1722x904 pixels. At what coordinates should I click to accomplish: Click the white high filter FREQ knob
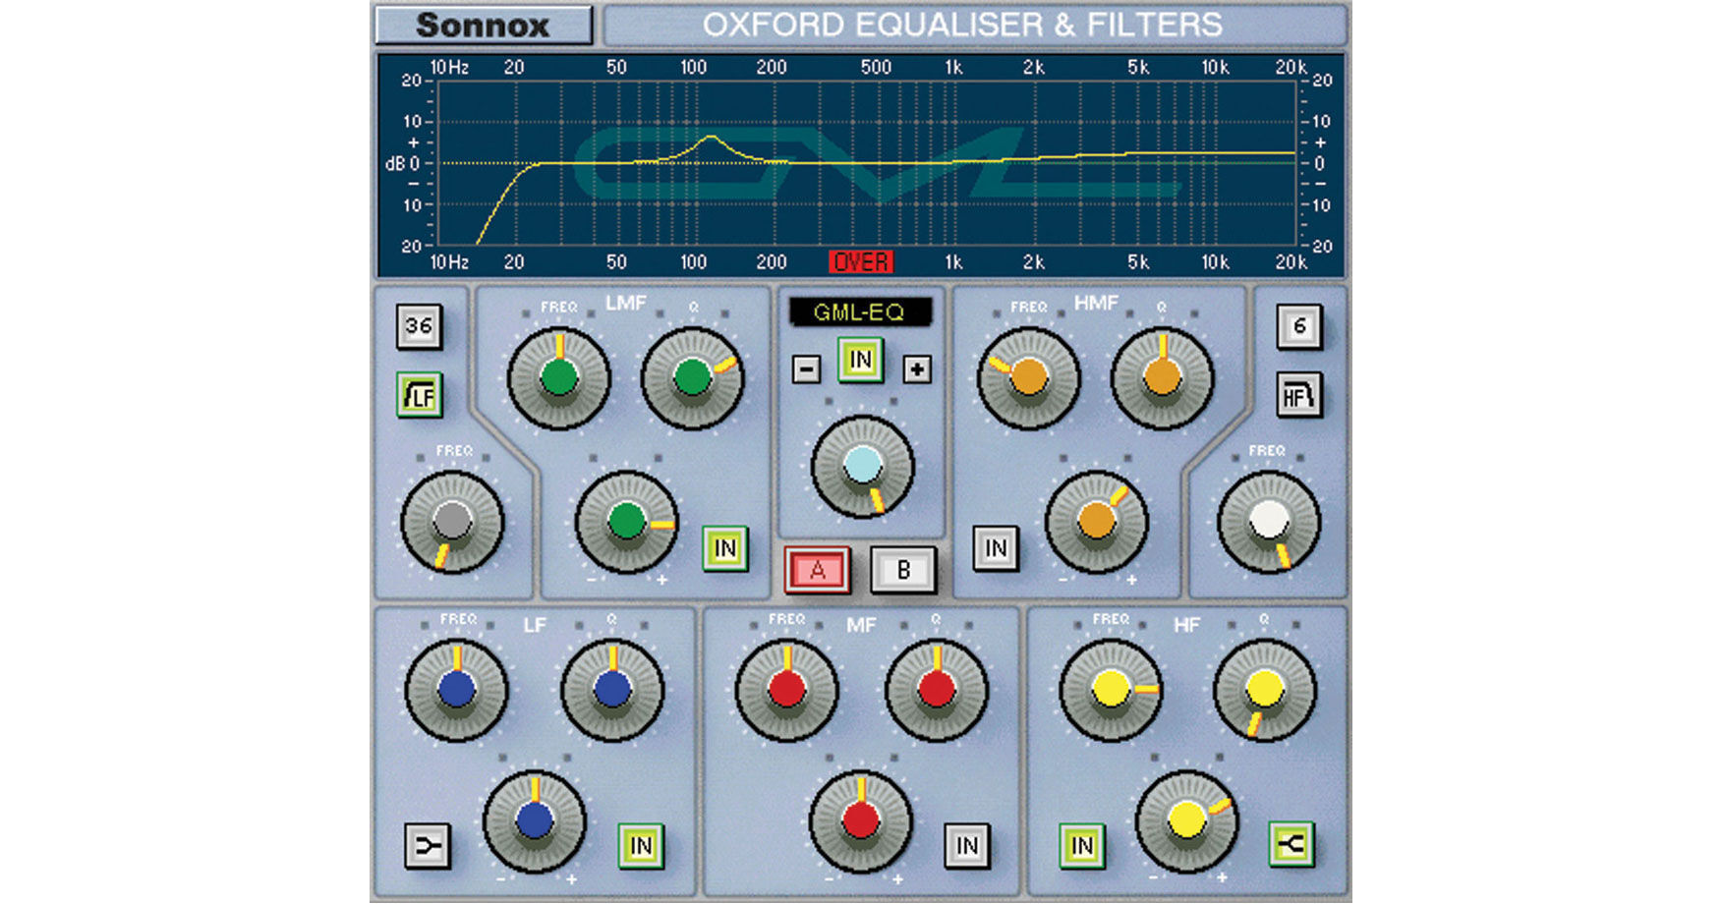pos(1269,522)
